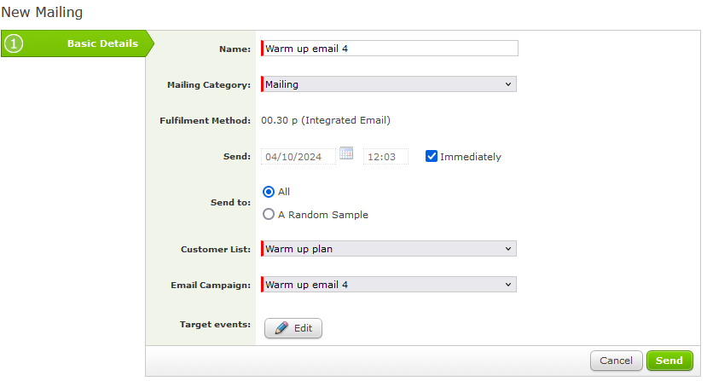Click the Target events label
707x381 pixels.
coord(215,325)
